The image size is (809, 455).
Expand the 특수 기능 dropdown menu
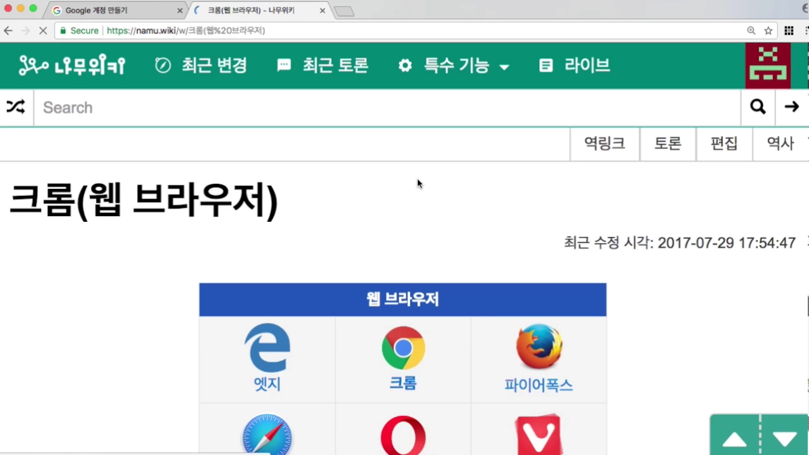pyautogui.click(x=454, y=65)
